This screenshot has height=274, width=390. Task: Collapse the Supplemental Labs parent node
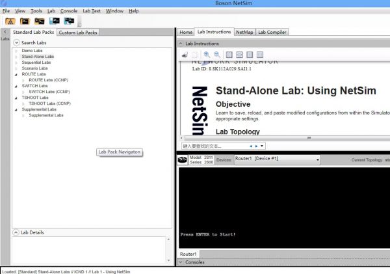tap(16, 109)
